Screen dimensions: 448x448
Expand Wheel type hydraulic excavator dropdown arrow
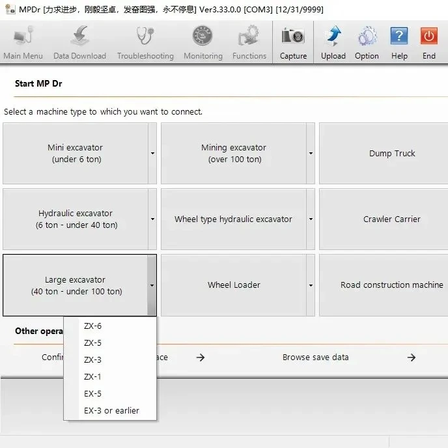pyautogui.click(x=311, y=219)
